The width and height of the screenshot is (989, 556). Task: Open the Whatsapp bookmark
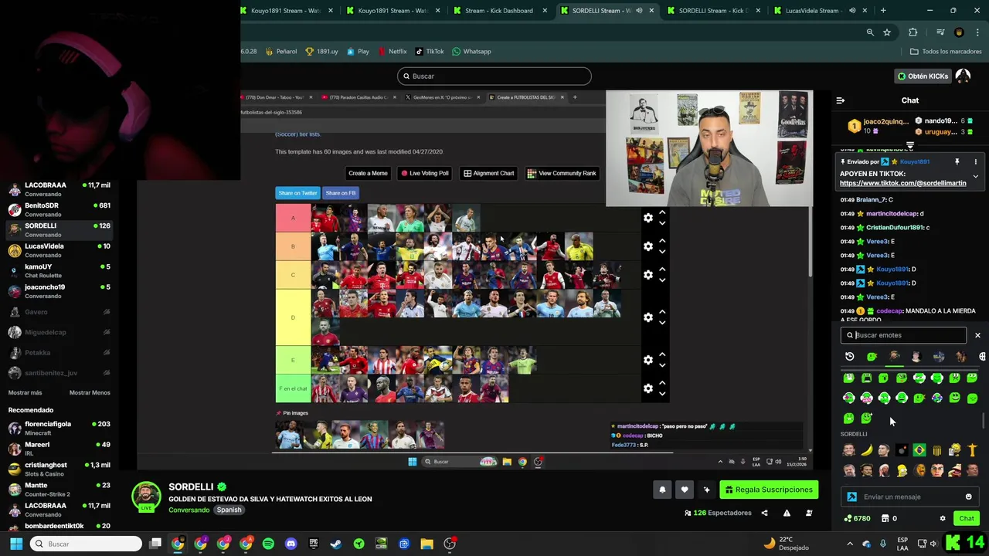click(x=471, y=52)
